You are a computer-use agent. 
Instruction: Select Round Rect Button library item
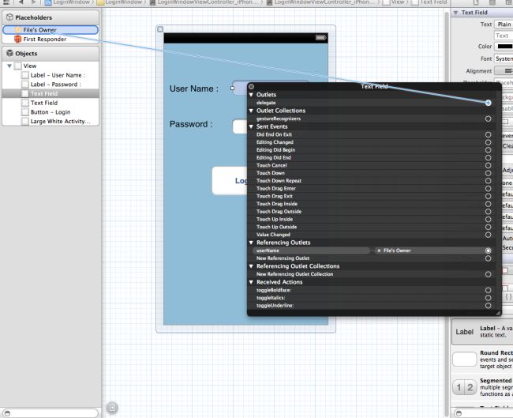click(x=482, y=360)
